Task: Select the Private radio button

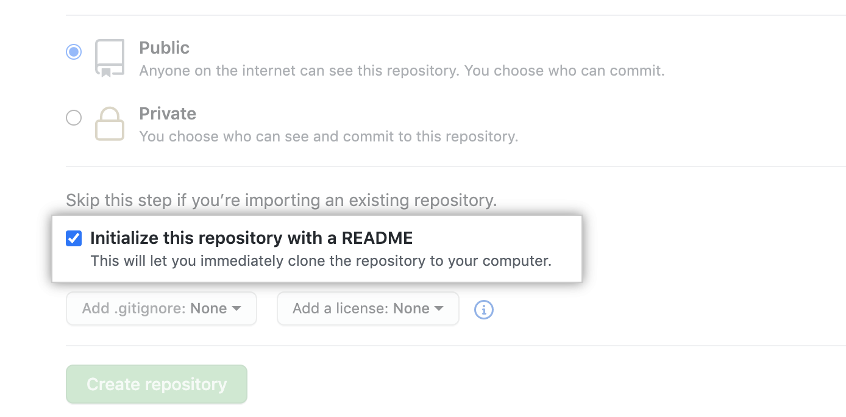Action: (x=73, y=118)
